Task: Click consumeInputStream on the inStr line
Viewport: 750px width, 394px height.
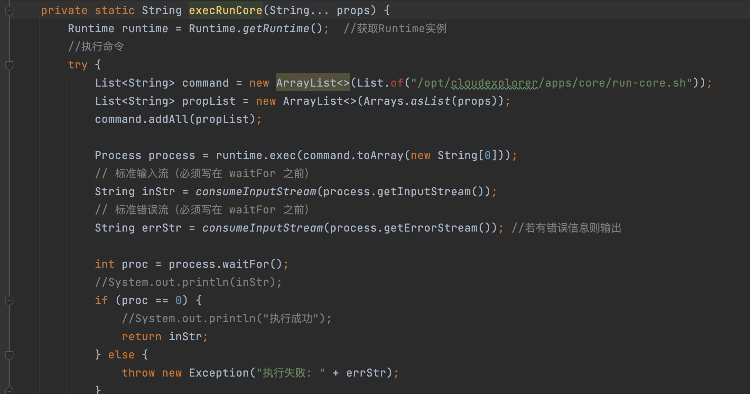Action: pos(256,192)
